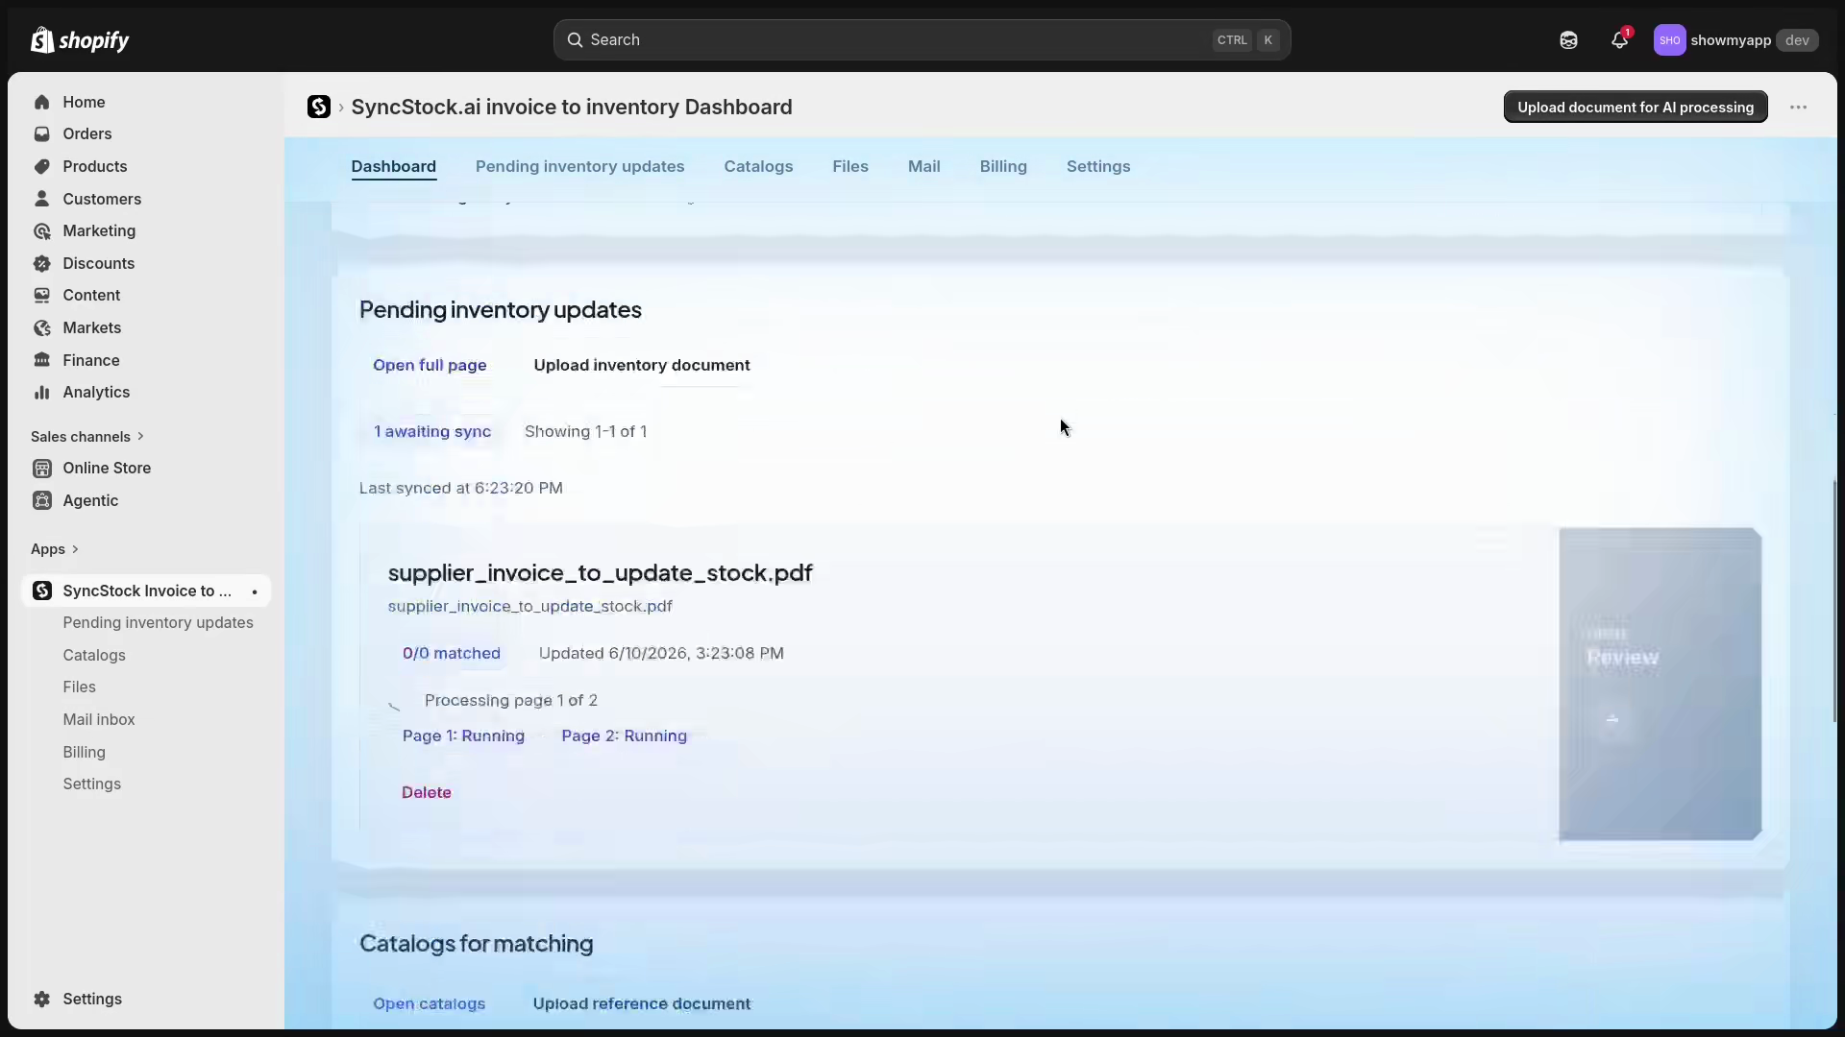This screenshot has width=1845, height=1037.
Task: Click the Markets globe icon
Action: click(41, 327)
